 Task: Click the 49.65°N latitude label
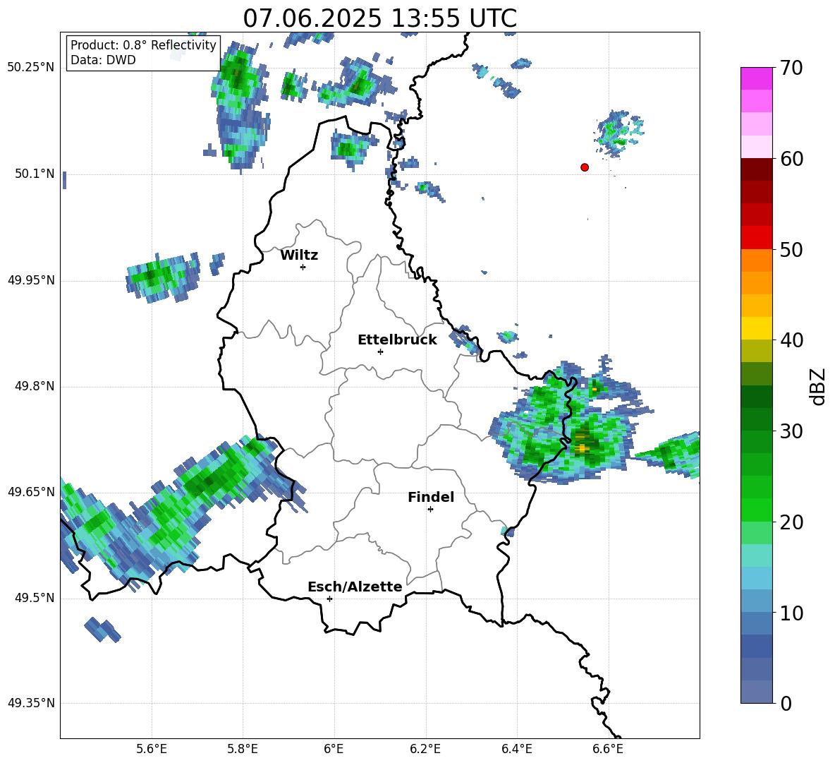(x=31, y=492)
